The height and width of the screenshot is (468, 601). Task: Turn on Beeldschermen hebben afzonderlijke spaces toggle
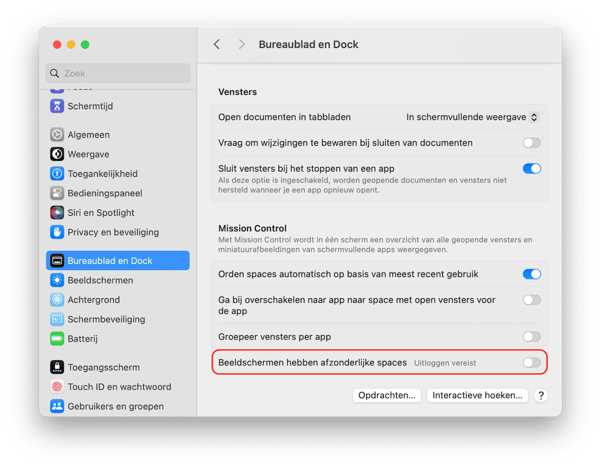(x=532, y=362)
